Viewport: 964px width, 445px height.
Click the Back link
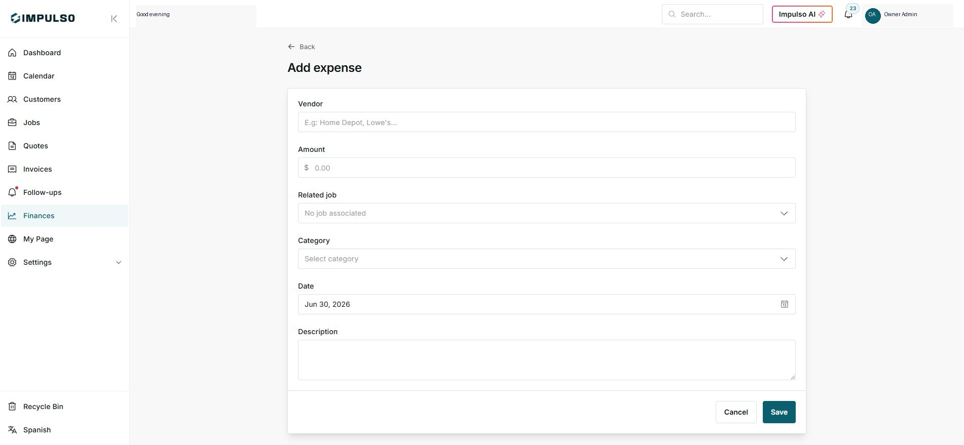tap(302, 47)
